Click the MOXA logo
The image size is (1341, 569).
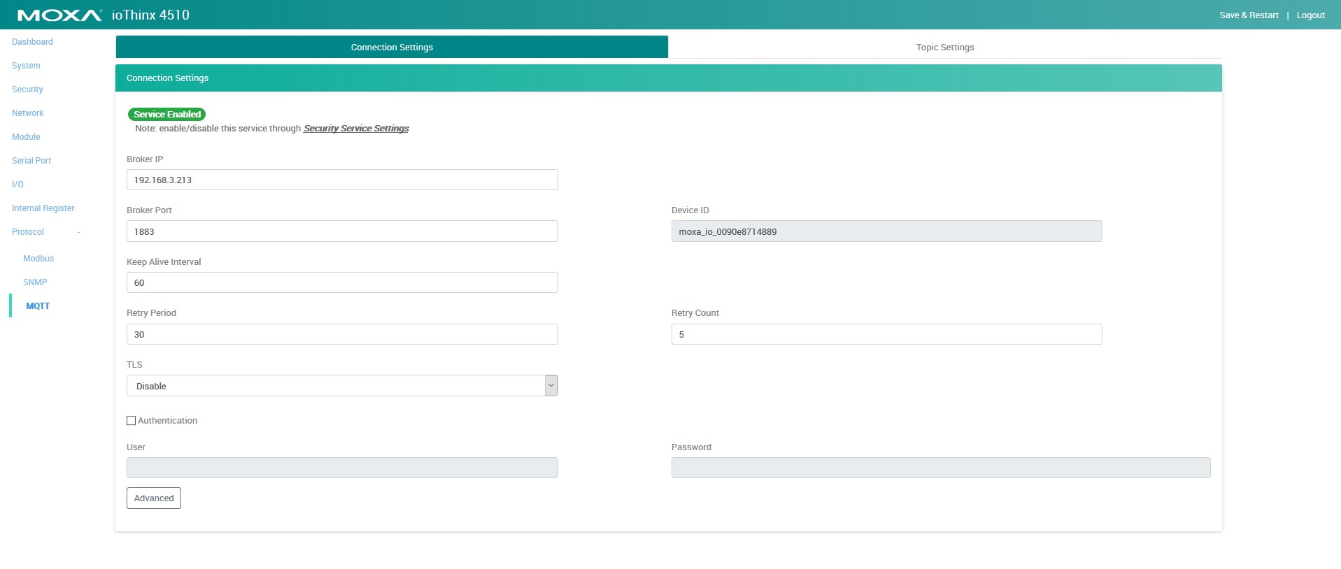tap(59, 15)
